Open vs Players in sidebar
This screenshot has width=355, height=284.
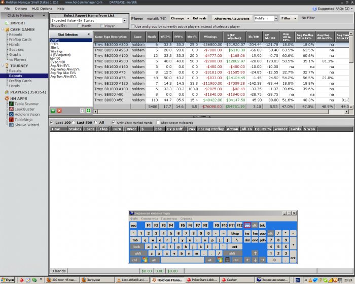coord(18,59)
